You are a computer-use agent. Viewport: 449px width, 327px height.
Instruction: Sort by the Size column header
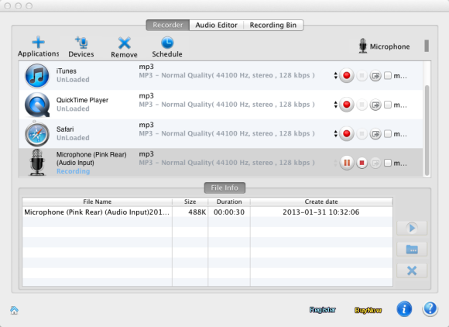190,201
